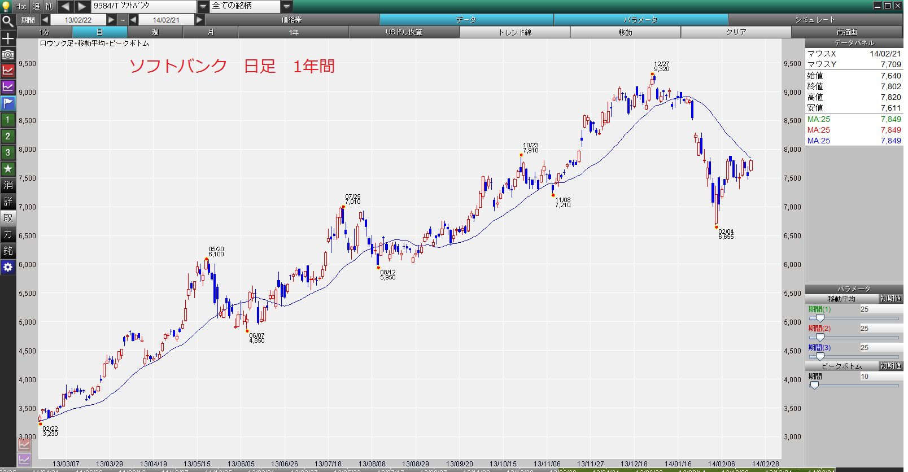Click the magnifier search icon

click(8, 21)
